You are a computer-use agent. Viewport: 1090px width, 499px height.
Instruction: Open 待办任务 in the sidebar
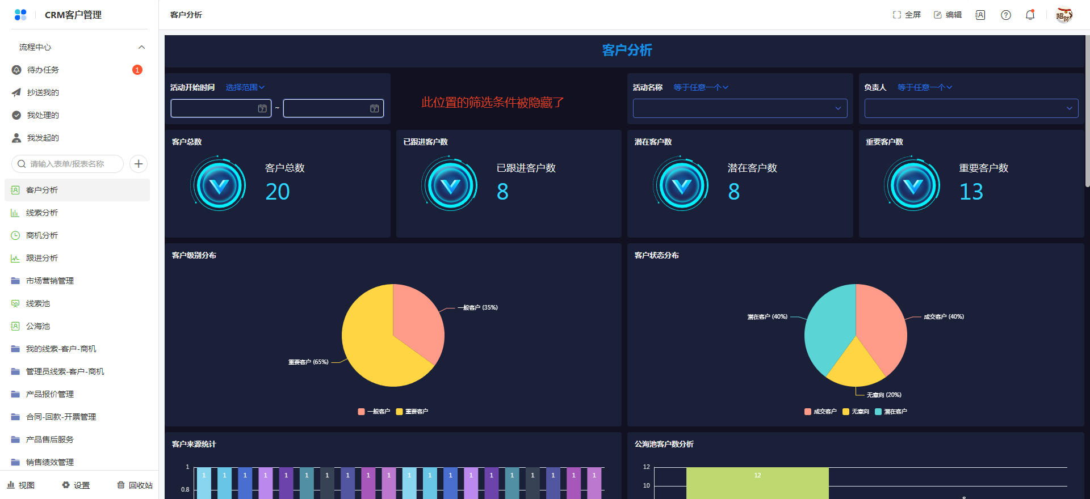click(x=43, y=70)
